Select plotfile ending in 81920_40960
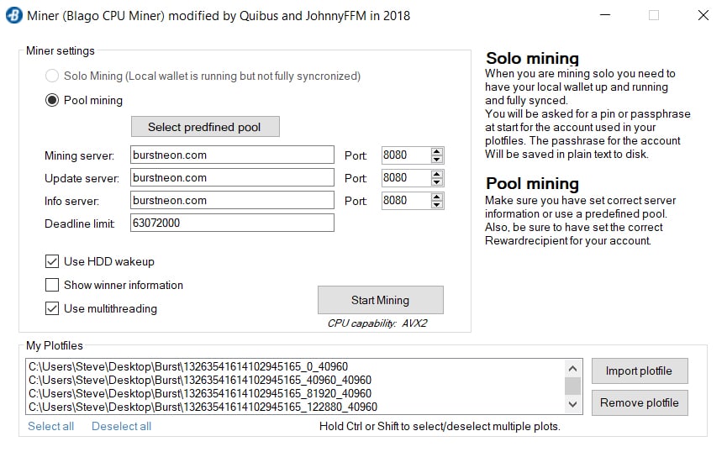Screen dimensions: 727x452 tap(202, 393)
